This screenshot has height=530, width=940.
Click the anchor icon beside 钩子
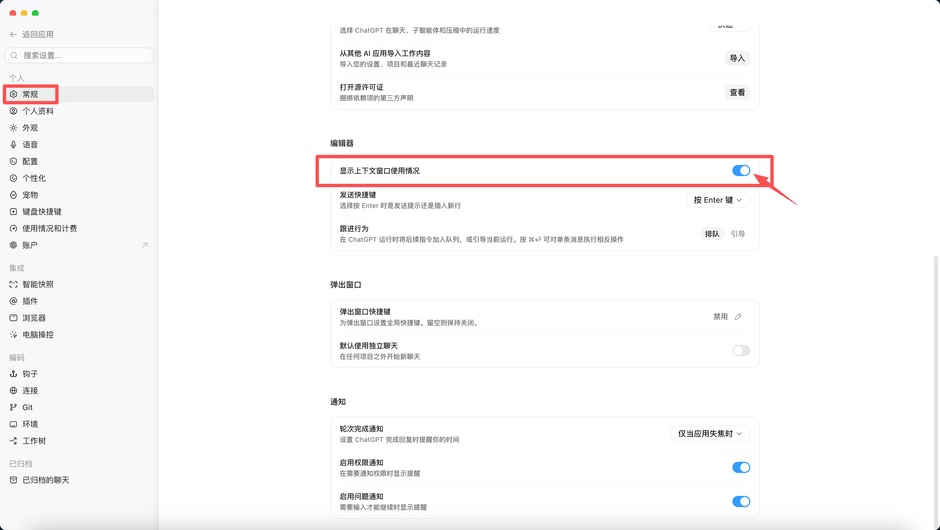13,374
